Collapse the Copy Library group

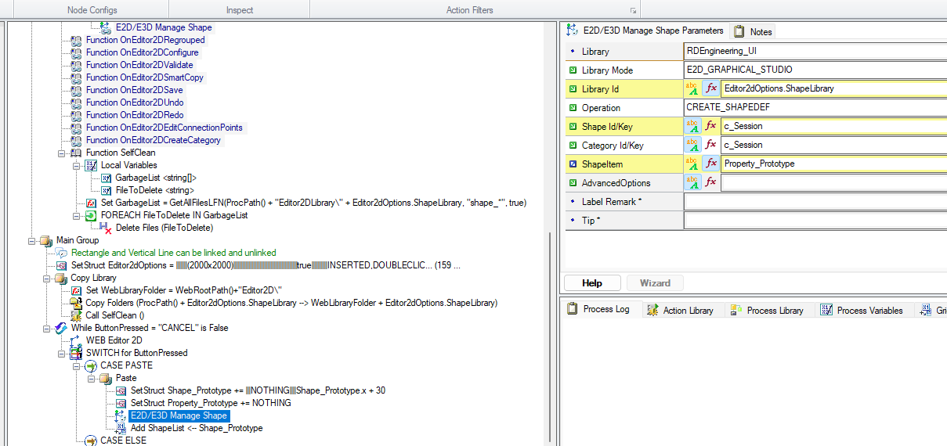(x=47, y=278)
